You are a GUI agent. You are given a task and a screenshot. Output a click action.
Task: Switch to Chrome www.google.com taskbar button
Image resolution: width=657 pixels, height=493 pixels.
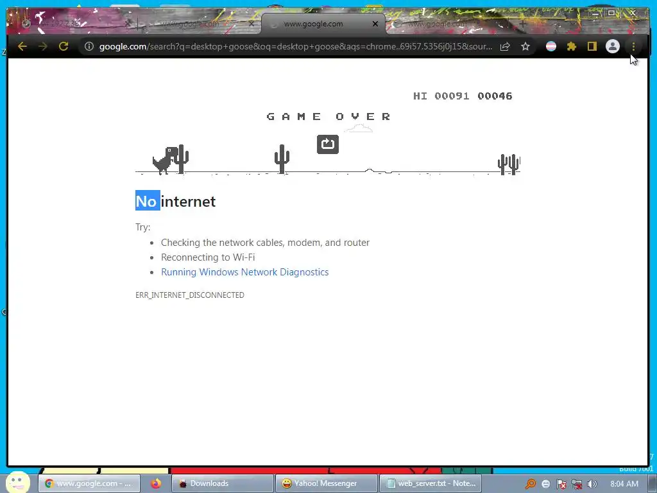pos(89,483)
